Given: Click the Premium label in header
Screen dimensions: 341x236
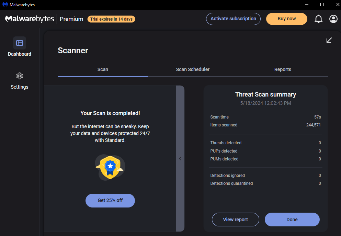Looking at the screenshot, I should click(71, 19).
